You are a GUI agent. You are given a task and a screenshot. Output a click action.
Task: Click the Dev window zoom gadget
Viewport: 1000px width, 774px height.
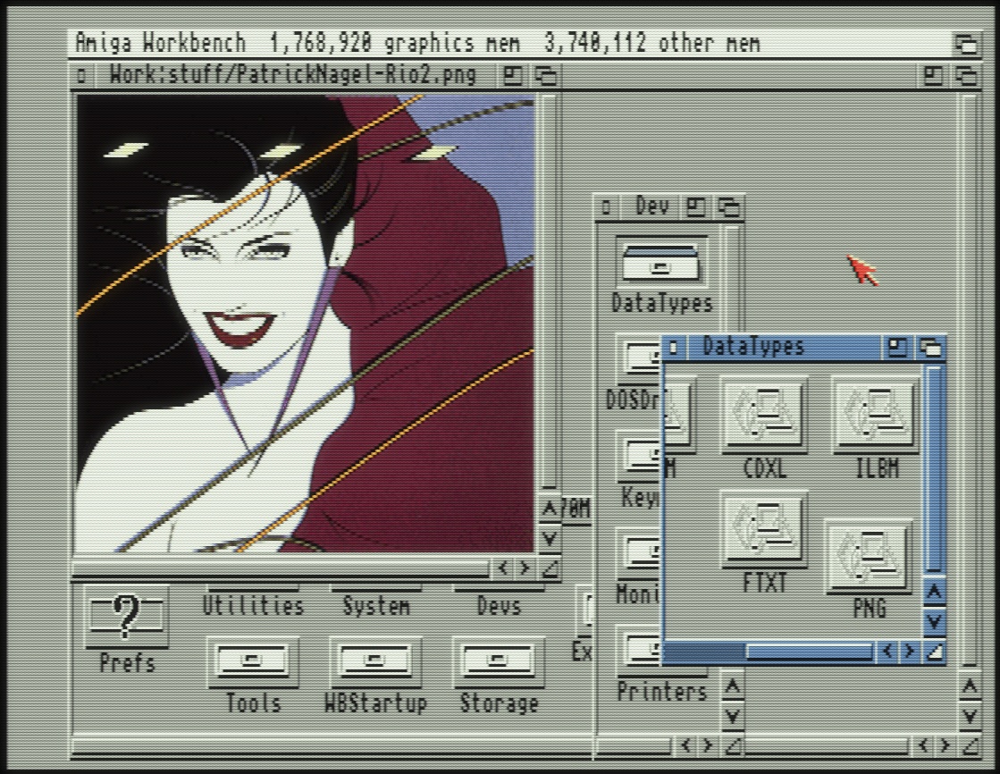[696, 206]
